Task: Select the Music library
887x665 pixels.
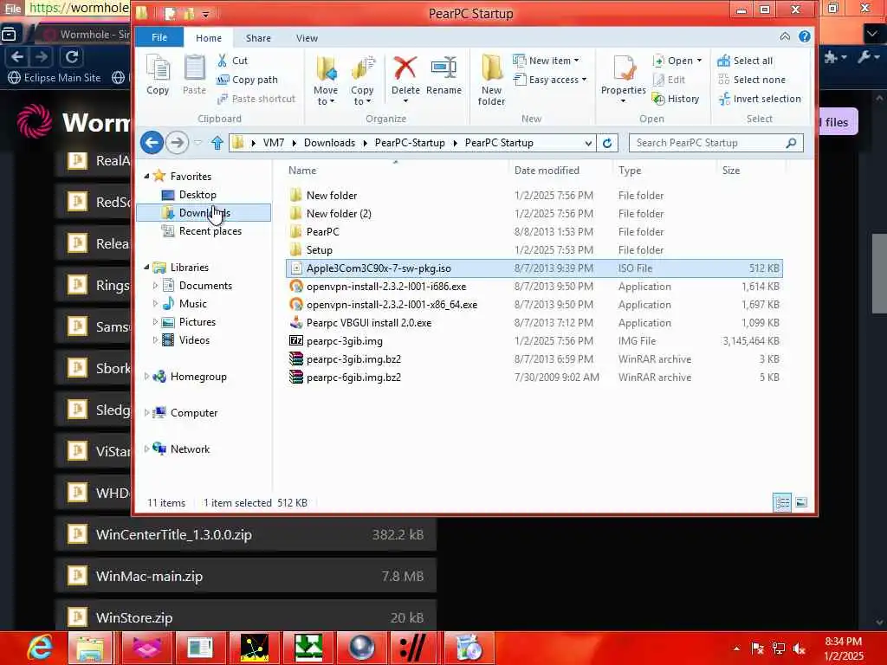Action: (x=192, y=304)
